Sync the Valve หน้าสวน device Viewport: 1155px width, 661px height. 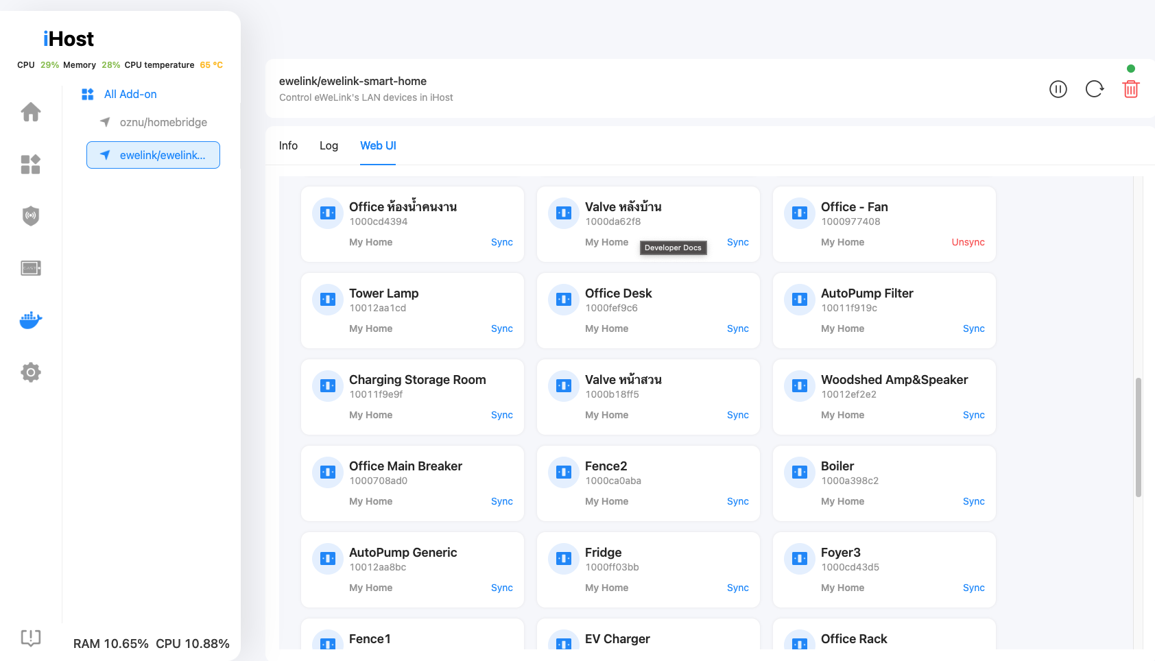point(738,415)
